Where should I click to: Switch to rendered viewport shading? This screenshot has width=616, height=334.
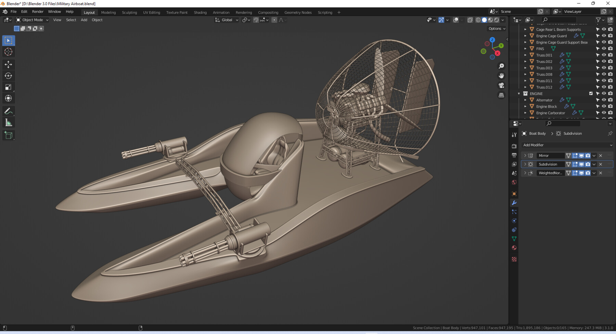pos(496,20)
